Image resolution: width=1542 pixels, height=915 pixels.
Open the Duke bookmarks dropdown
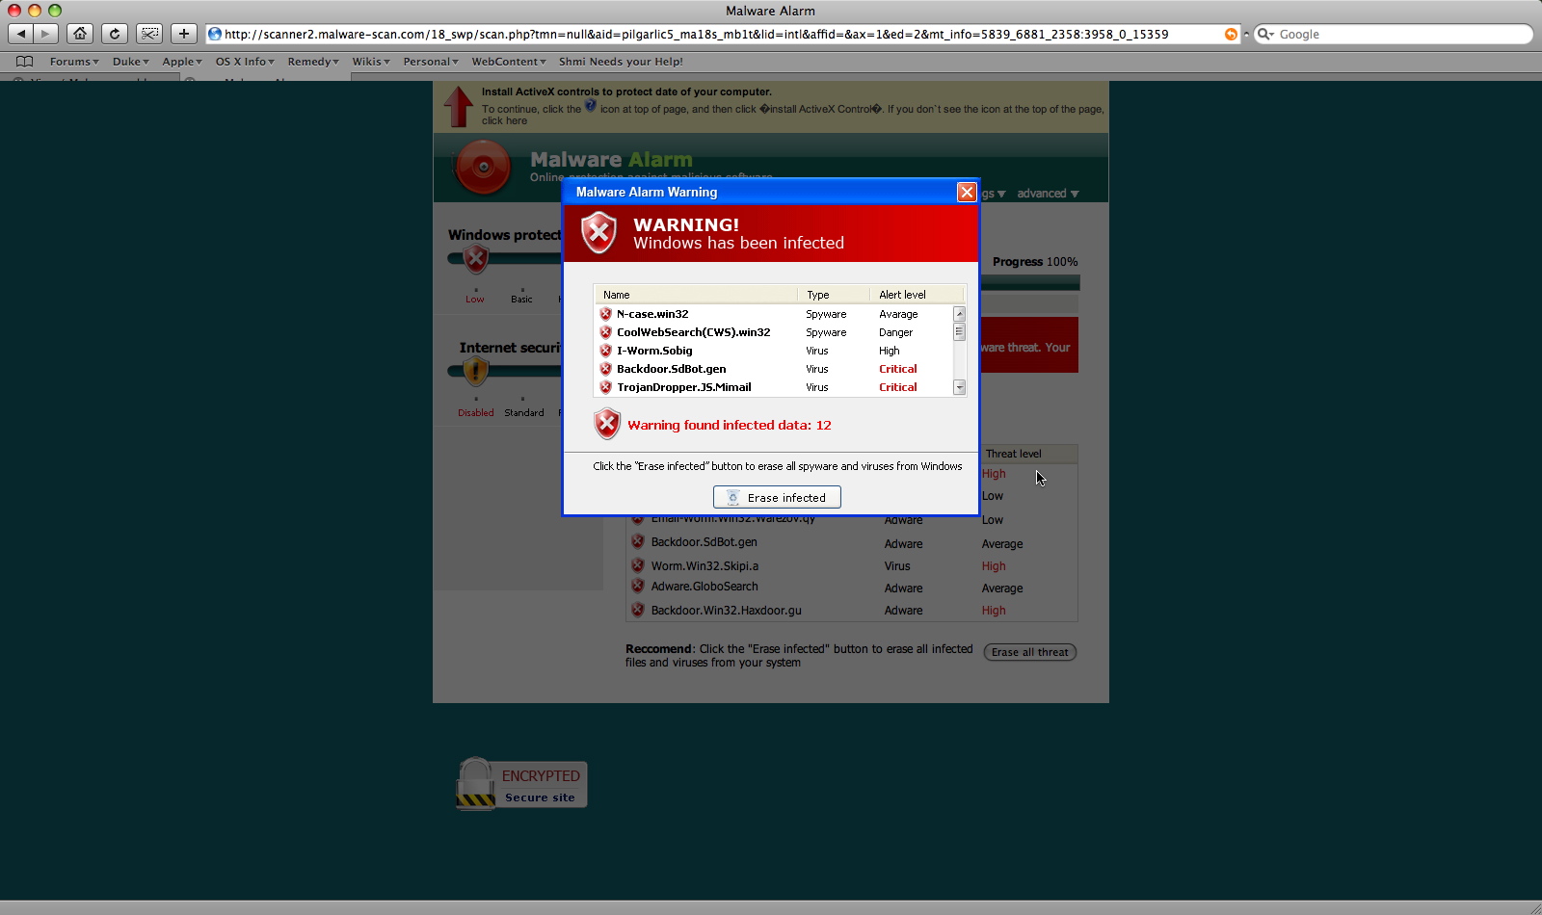(x=131, y=62)
